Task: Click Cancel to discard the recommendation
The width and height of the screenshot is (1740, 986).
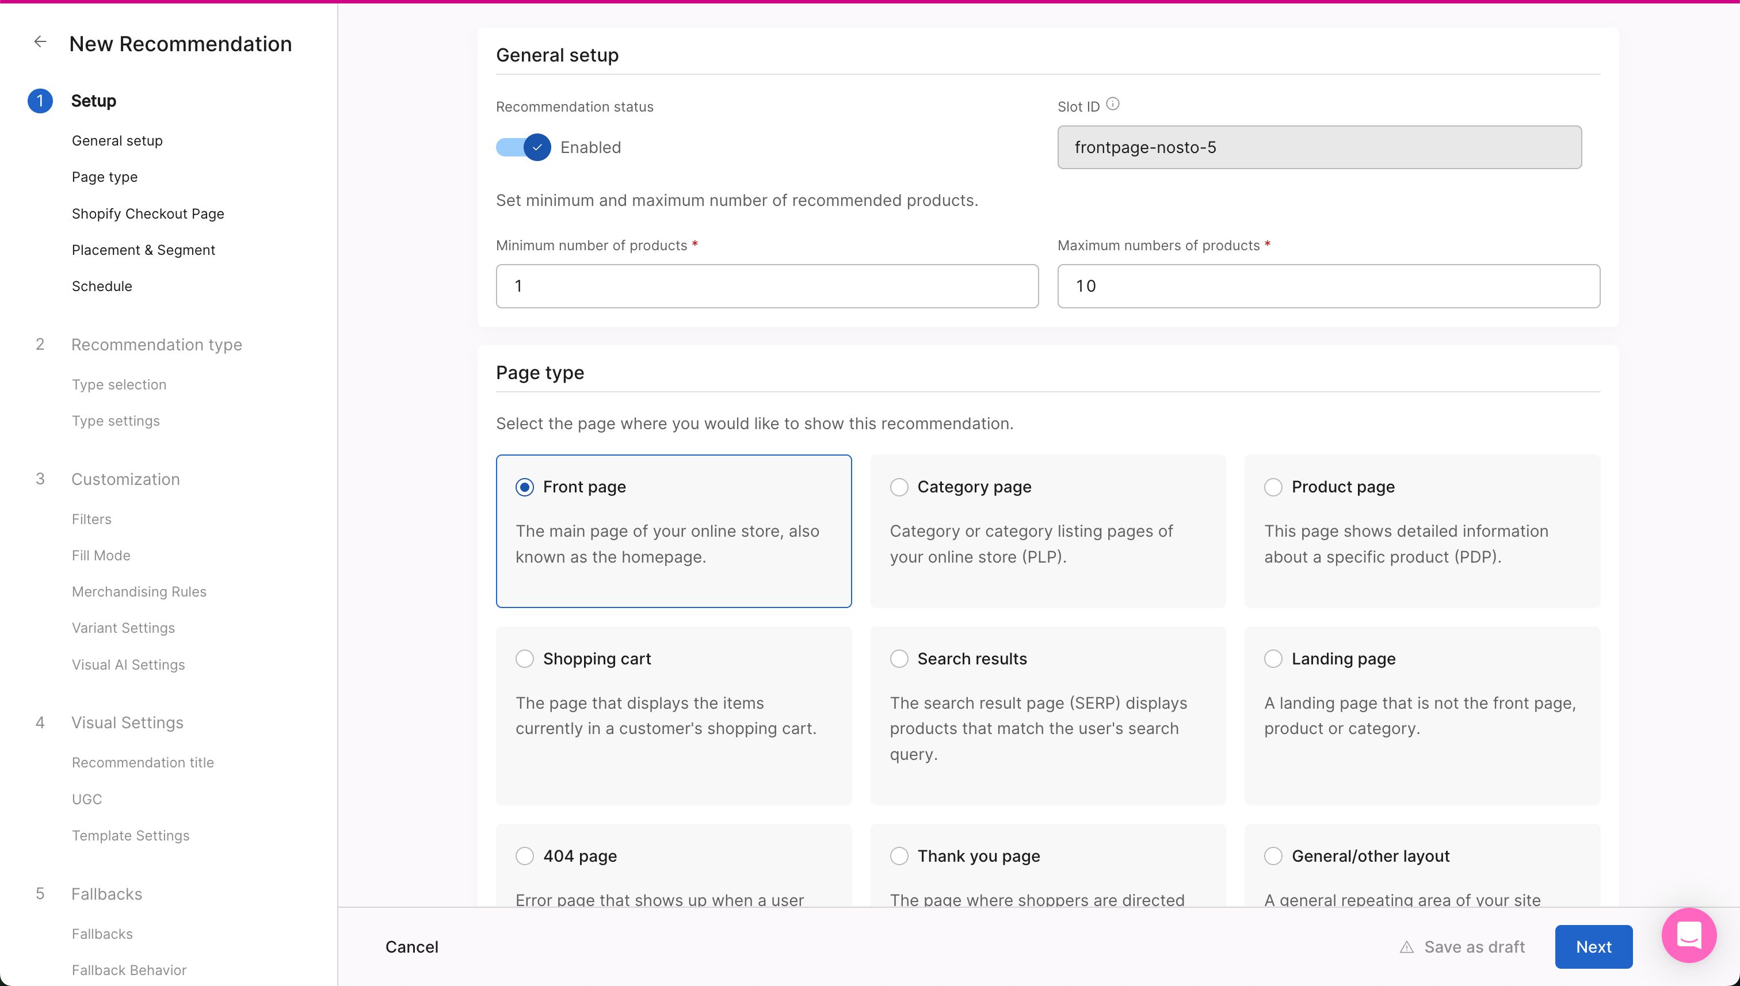Action: [x=412, y=946]
